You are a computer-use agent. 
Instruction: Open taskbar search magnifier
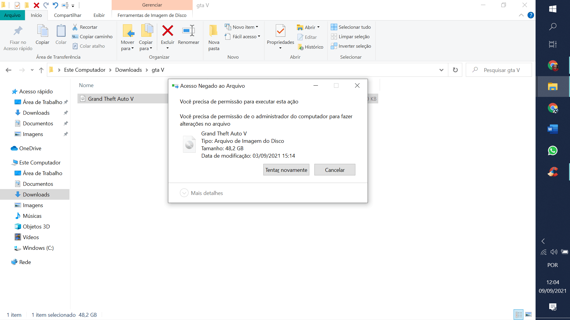click(x=552, y=27)
